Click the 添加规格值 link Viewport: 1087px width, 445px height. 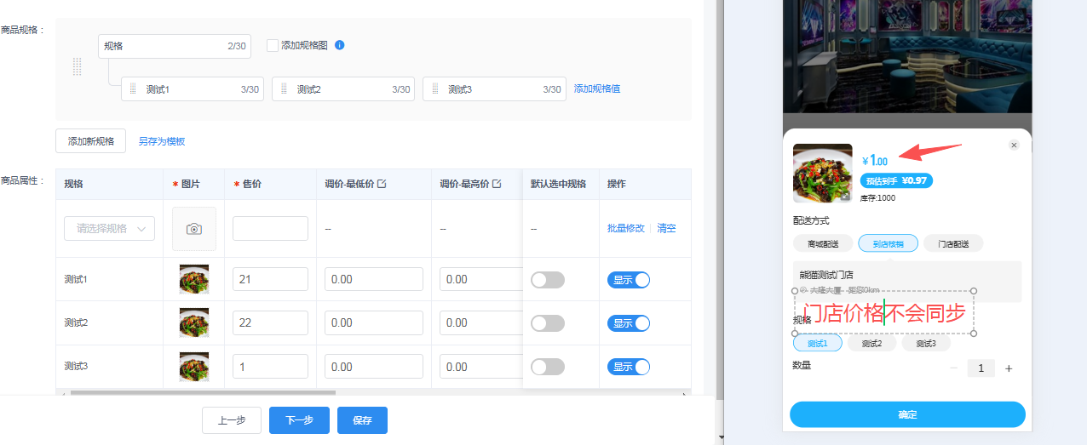[597, 88]
